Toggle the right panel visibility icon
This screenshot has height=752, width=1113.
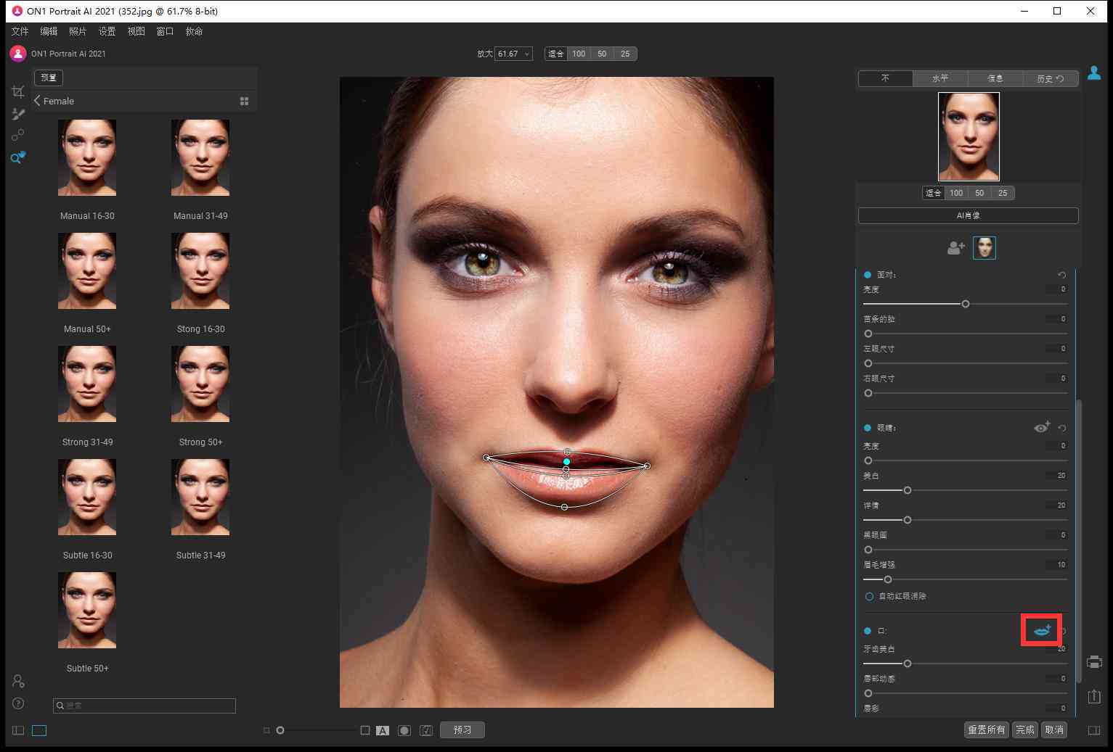point(1094,730)
